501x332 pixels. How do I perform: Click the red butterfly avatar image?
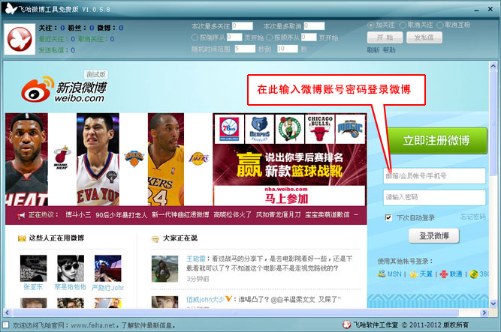point(20,39)
